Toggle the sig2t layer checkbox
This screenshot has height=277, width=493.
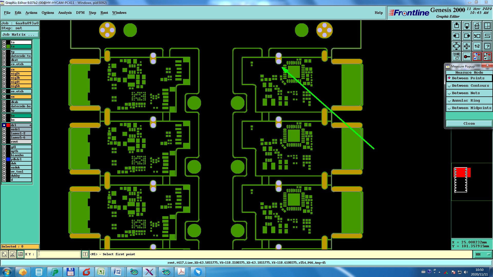pos(4,74)
